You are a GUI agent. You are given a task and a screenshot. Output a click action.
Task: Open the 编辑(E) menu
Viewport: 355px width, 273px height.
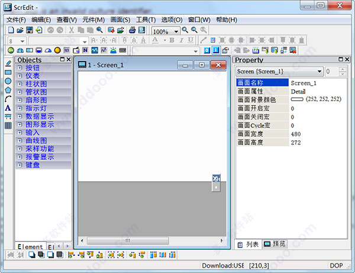pos(41,20)
